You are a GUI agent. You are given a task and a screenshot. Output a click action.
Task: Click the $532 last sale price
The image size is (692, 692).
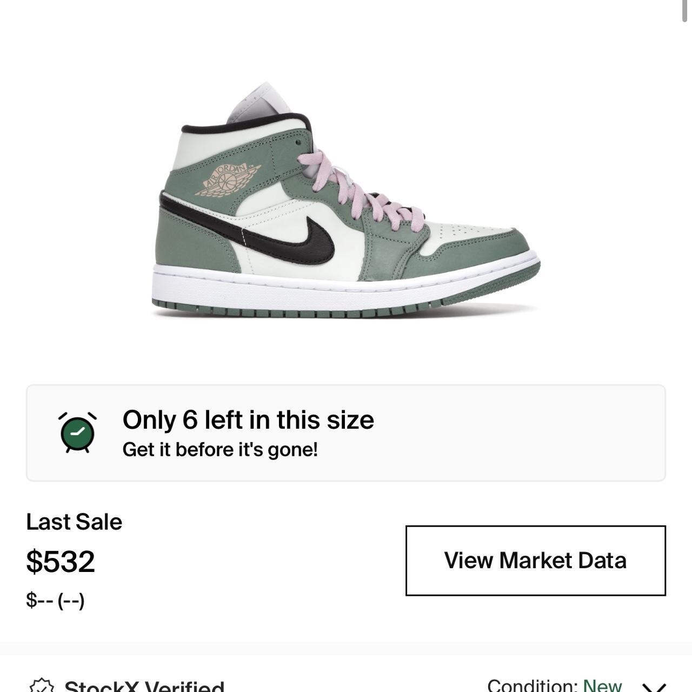[61, 561]
